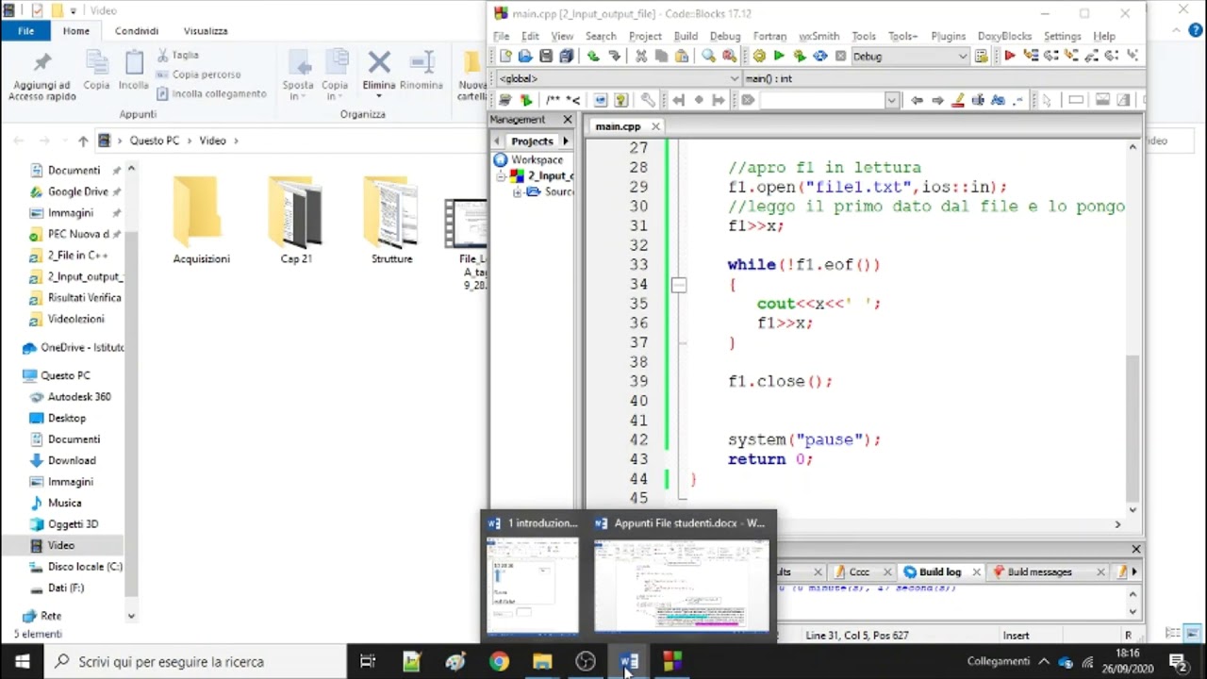Click Incolla collegamento in Explorer ribbon

click(211, 93)
